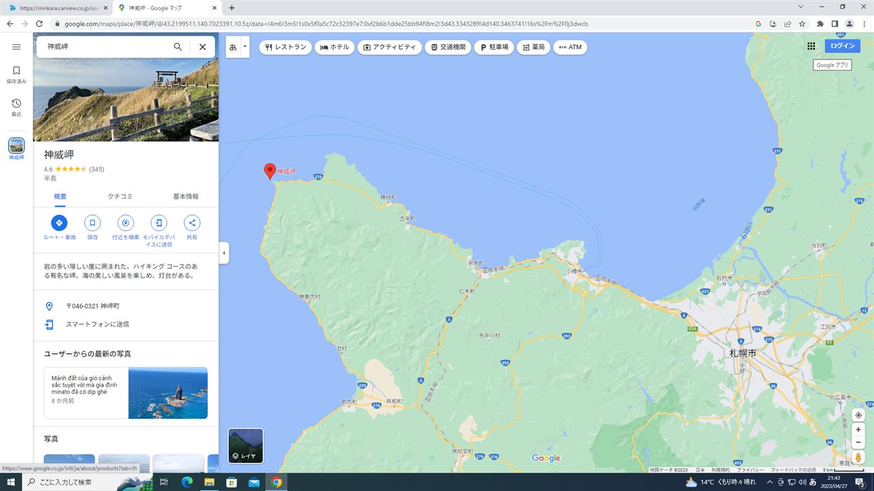
Task: Click the red 神威岬 map pin
Action: click(x=270, y=171)
